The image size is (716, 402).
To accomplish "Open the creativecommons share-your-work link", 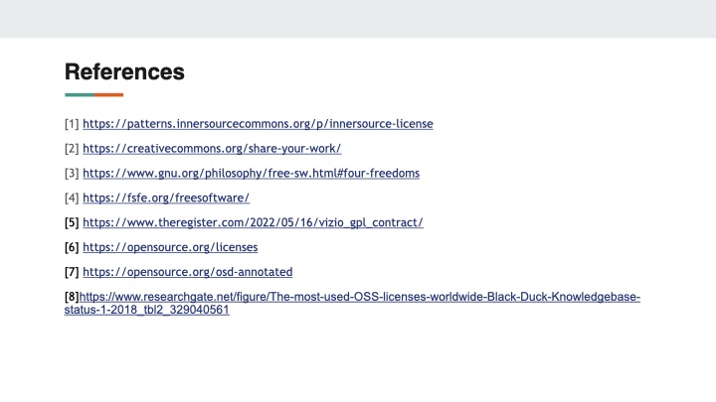I will [212, 149].
